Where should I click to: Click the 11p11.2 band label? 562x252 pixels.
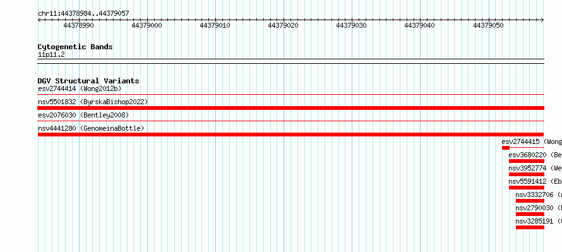[x=51, y=55]
